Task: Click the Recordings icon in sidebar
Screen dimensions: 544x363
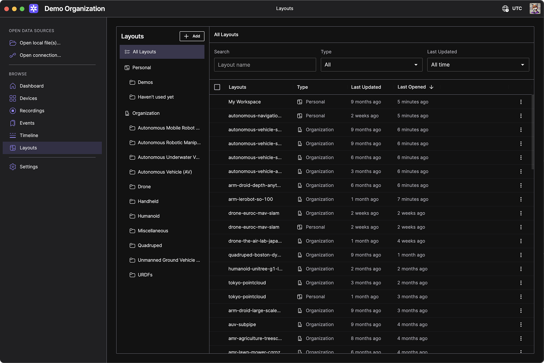Action: [x=13, y=111]
